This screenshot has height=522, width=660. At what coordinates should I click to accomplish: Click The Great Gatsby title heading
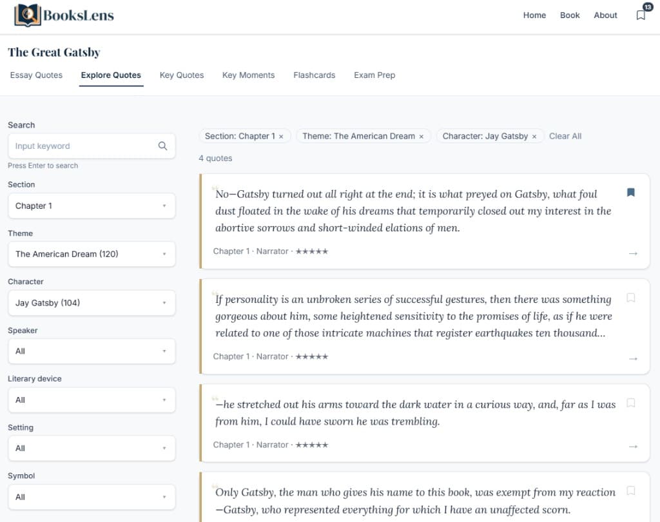54,52
